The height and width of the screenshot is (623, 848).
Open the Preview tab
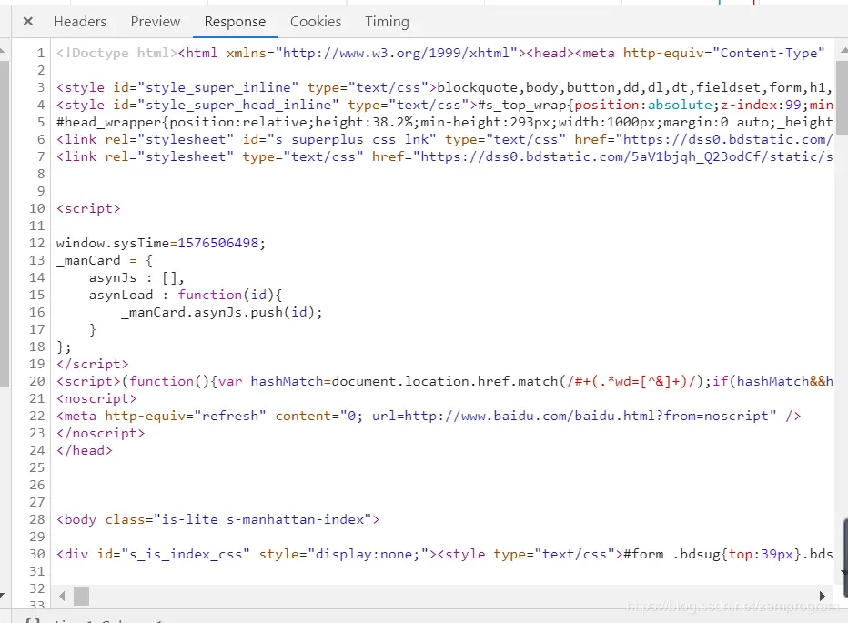tap(156, 22)
